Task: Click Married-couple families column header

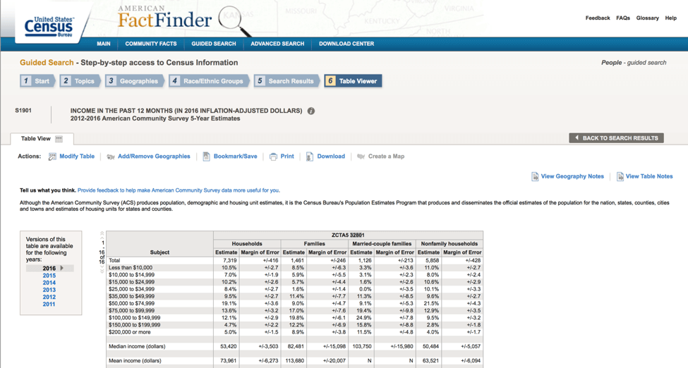Action: click(x=382, y=243)
